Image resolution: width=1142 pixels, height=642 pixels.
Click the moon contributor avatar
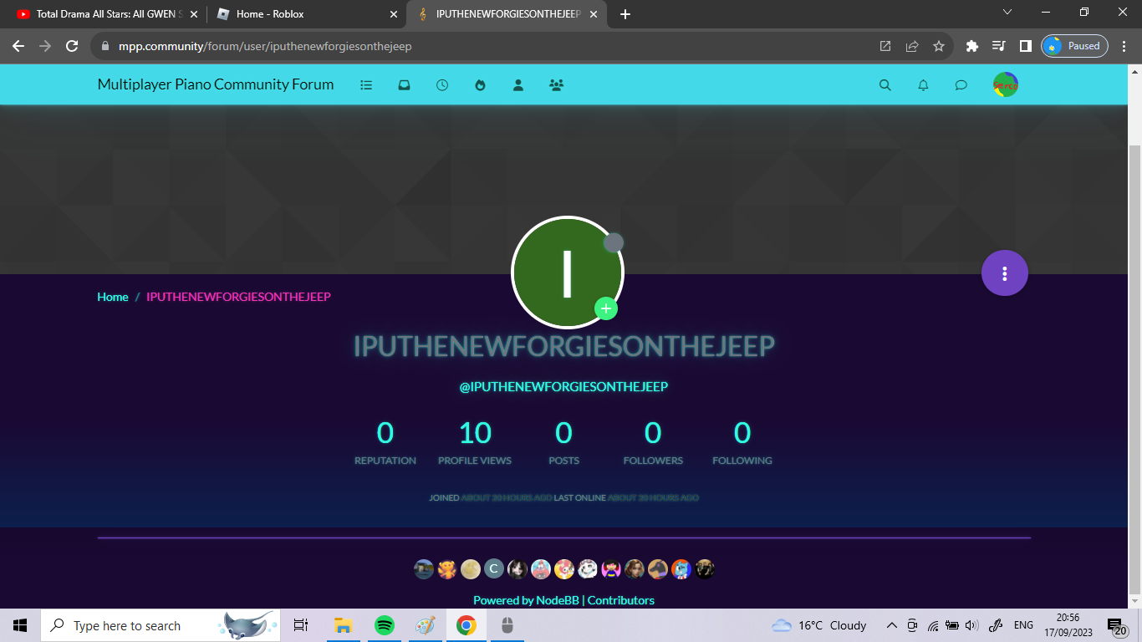(471, 569)
